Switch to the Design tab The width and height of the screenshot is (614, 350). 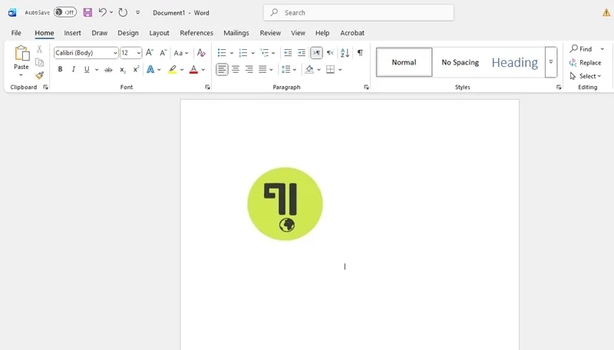point(128,33)
